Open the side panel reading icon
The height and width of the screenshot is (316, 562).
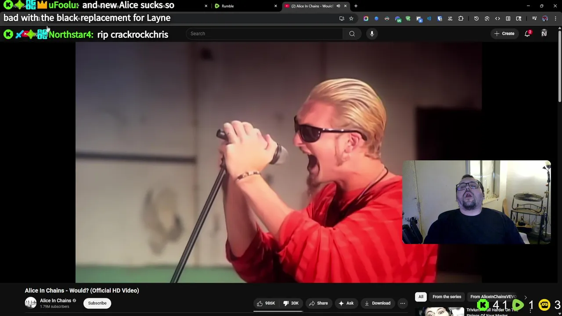click(508, 18)
